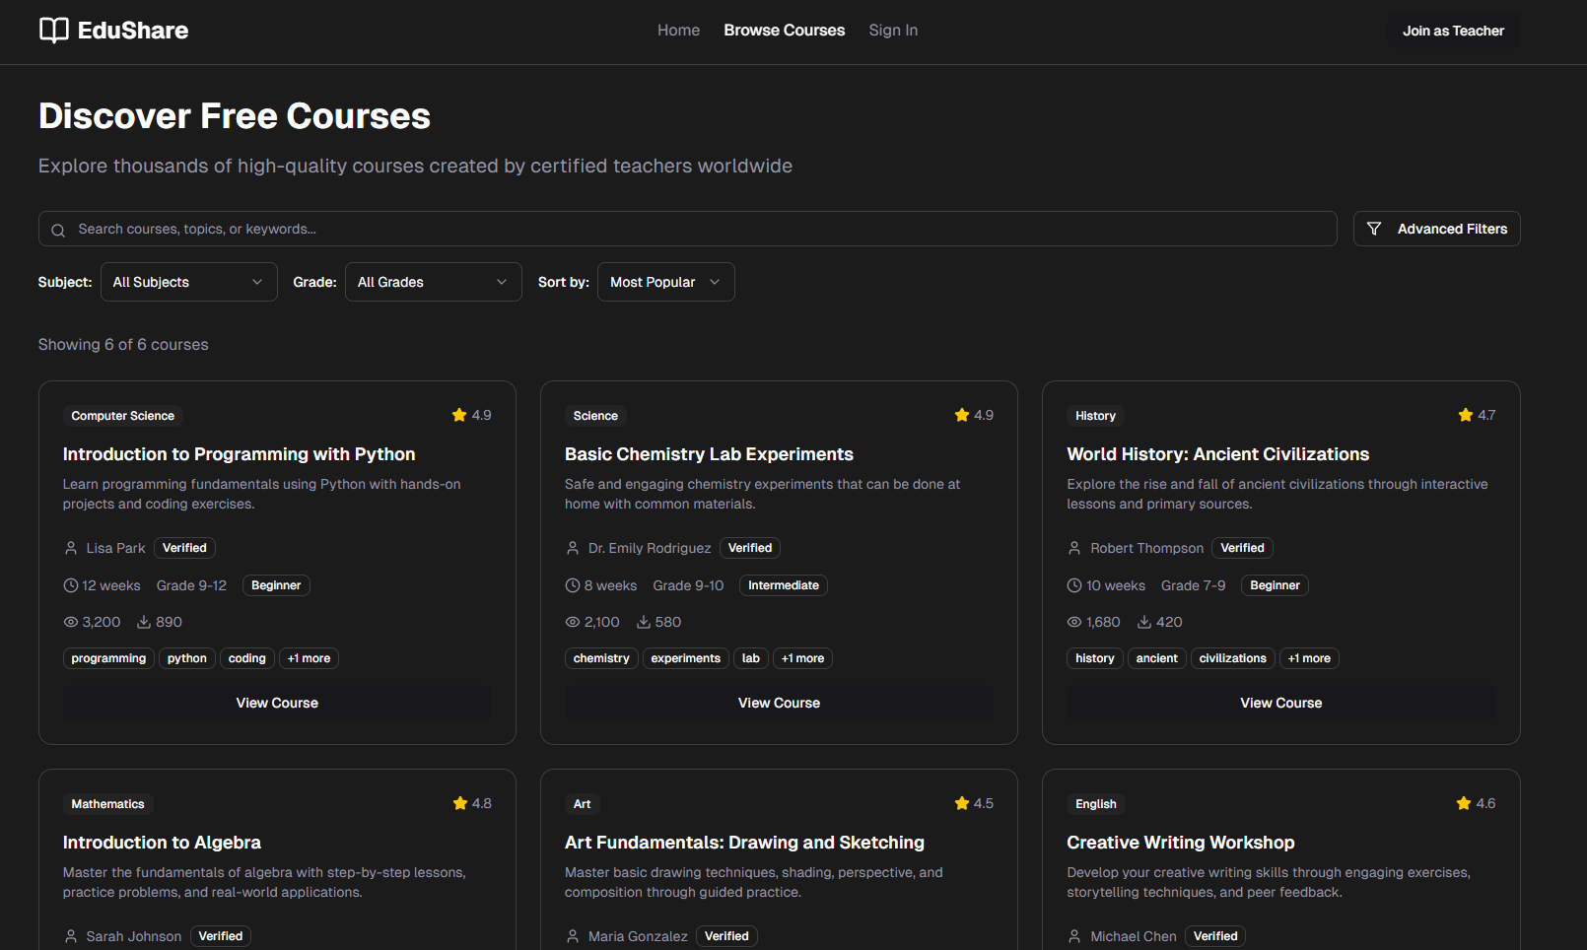Open Art Fundamentals: Drawing and Sketching title

pos(744,843)
